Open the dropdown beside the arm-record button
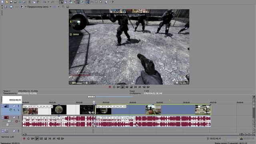Image resolution: width=256 pixels, height=144 pixels. tap(19, 121)
